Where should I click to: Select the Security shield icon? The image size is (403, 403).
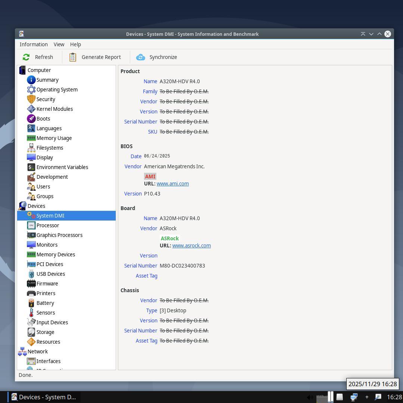click(31, 99)
